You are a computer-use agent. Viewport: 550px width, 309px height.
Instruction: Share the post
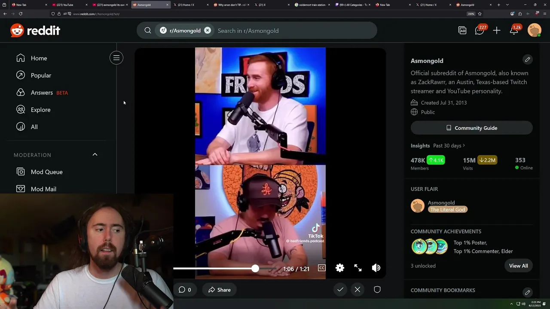click(x=220, y=290)
